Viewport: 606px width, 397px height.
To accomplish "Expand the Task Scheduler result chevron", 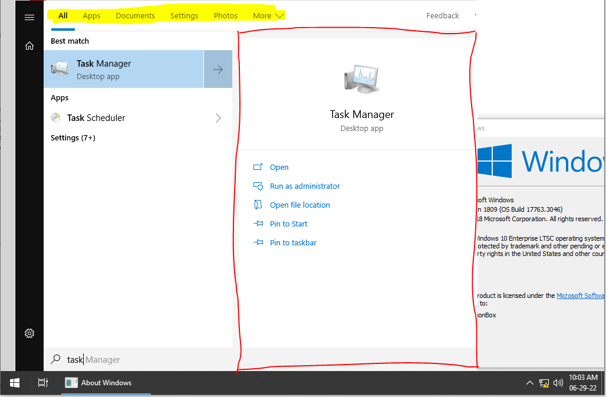I will (218, 118).
